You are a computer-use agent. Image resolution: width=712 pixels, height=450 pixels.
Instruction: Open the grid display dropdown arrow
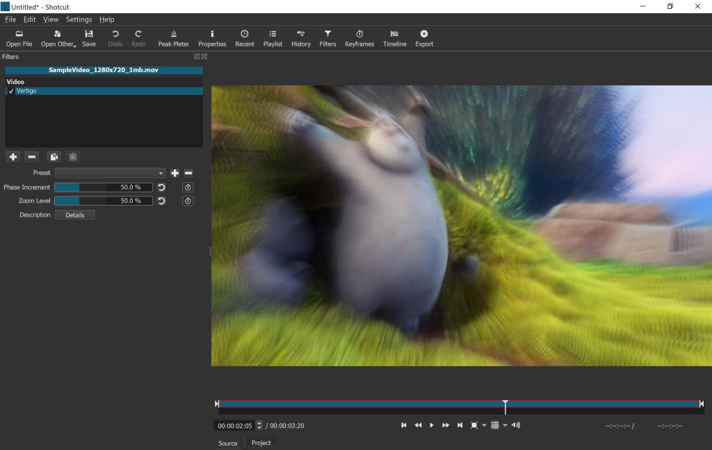coord(505,426)
